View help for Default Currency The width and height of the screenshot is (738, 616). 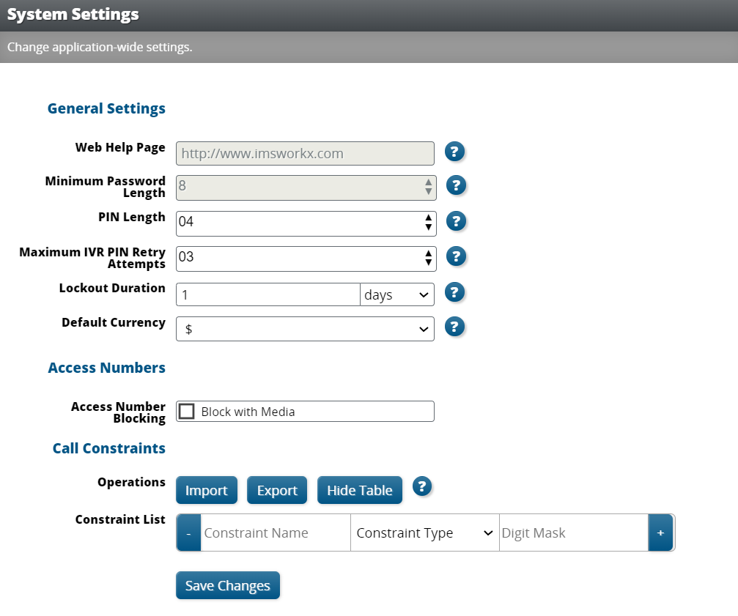454,327
